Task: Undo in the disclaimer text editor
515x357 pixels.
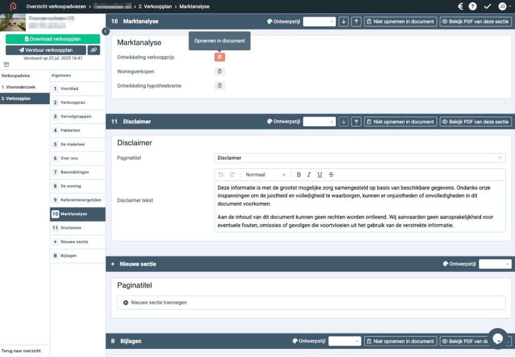Action: (221, 174)
